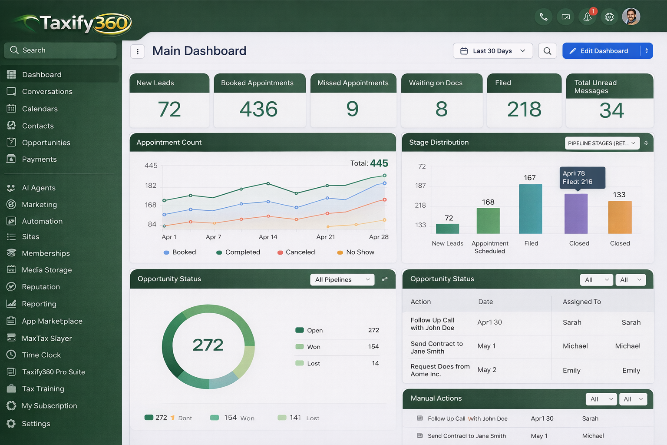Open the phone dialer icon in the top bar

tap(543, 17)
